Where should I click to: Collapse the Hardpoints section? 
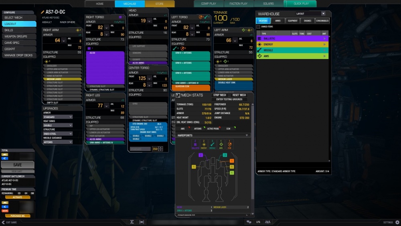click(x=247, y=135)
